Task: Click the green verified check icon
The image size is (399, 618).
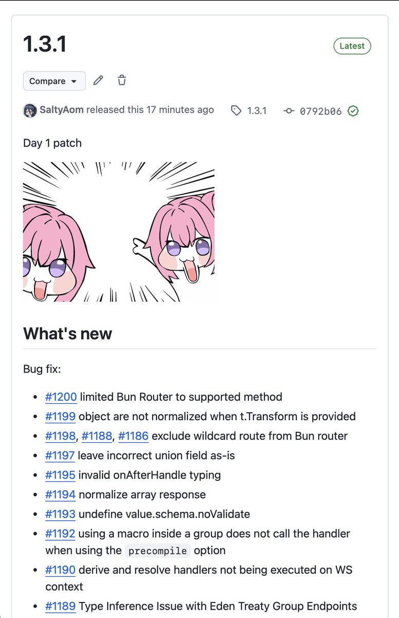Action: (353, 111)
